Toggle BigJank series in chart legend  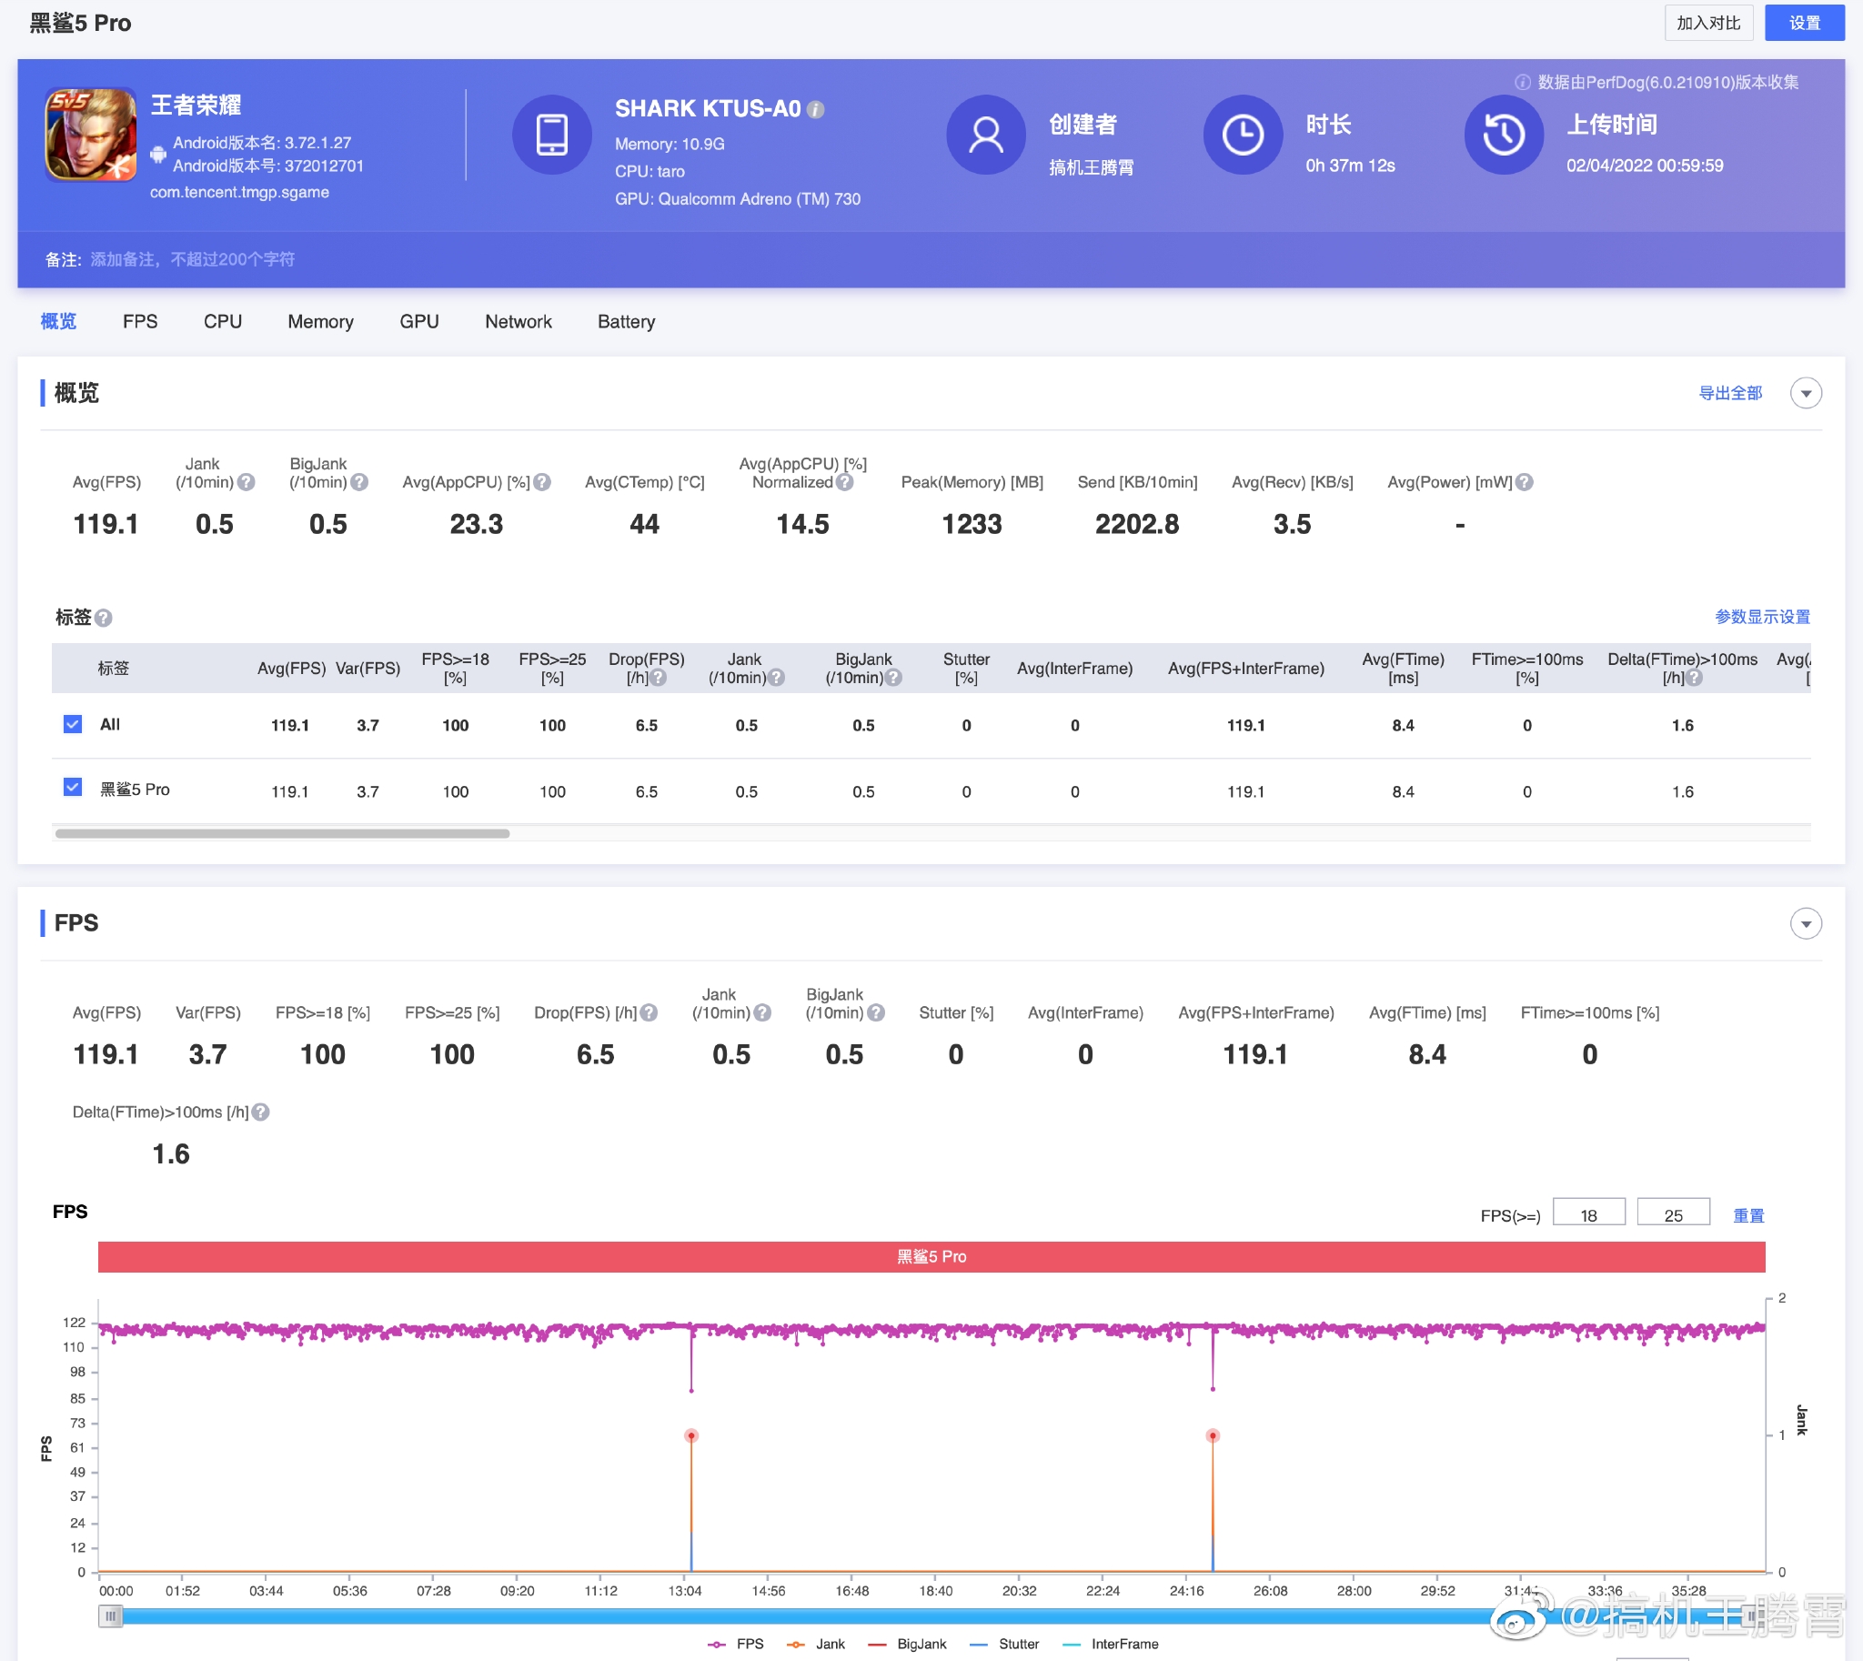[x=906, y=1644]
